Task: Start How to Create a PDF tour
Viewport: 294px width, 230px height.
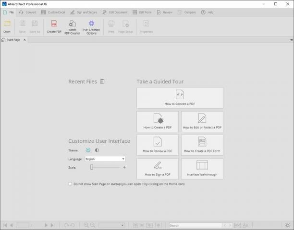Action: [x=158, y=122]
